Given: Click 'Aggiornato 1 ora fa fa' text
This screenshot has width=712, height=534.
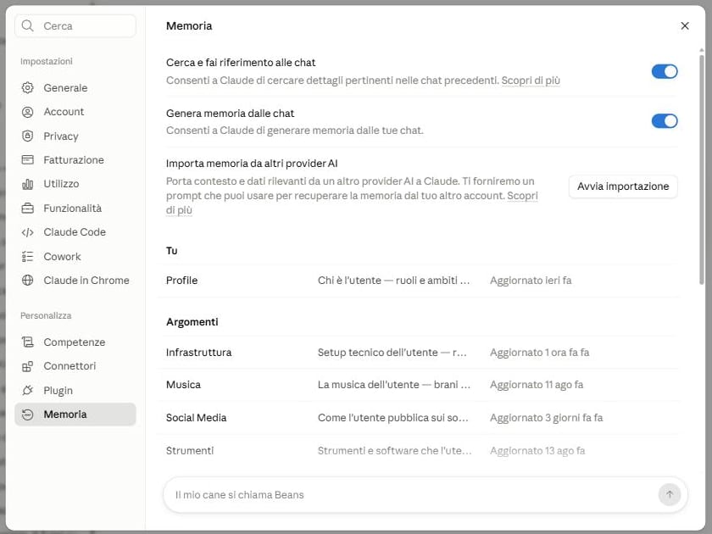Looking at the screenshot, I should point(539,353).
